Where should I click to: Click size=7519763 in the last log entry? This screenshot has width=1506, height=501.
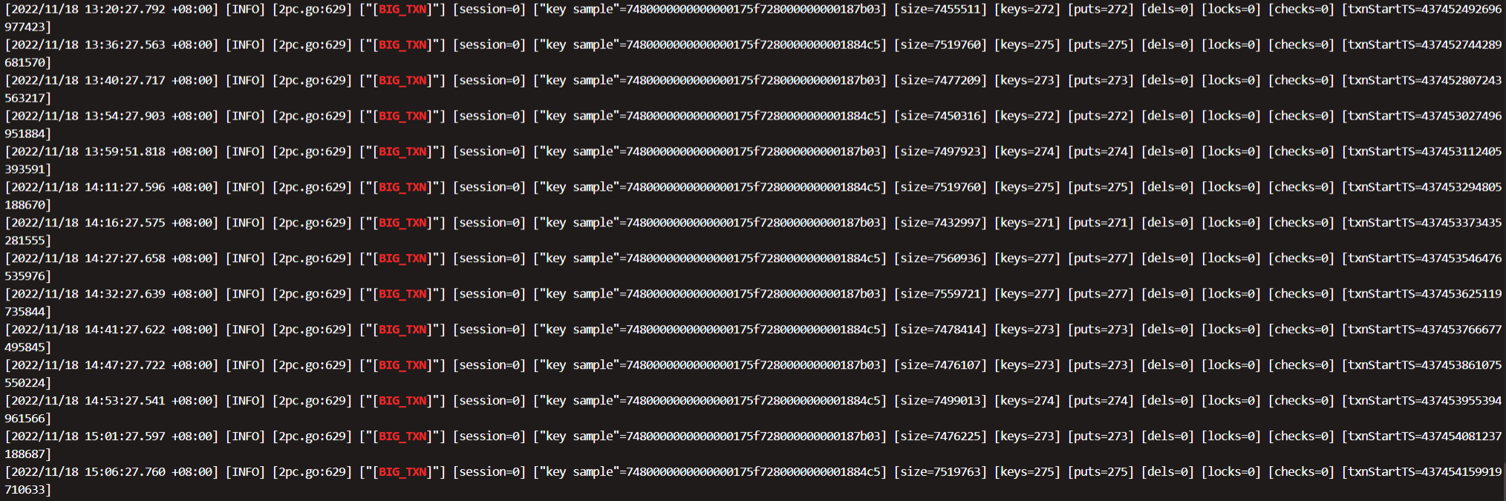click(940, 472)
